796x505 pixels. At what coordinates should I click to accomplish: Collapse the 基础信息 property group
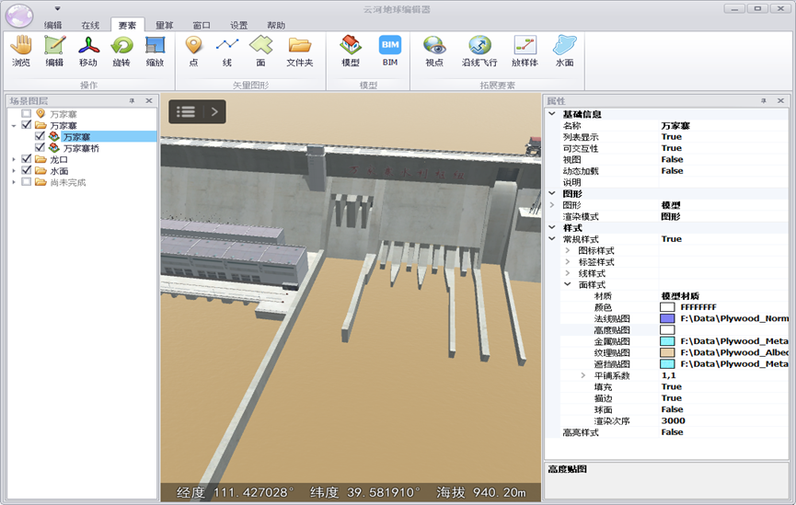pyautogui.click(x=552, y=114)
